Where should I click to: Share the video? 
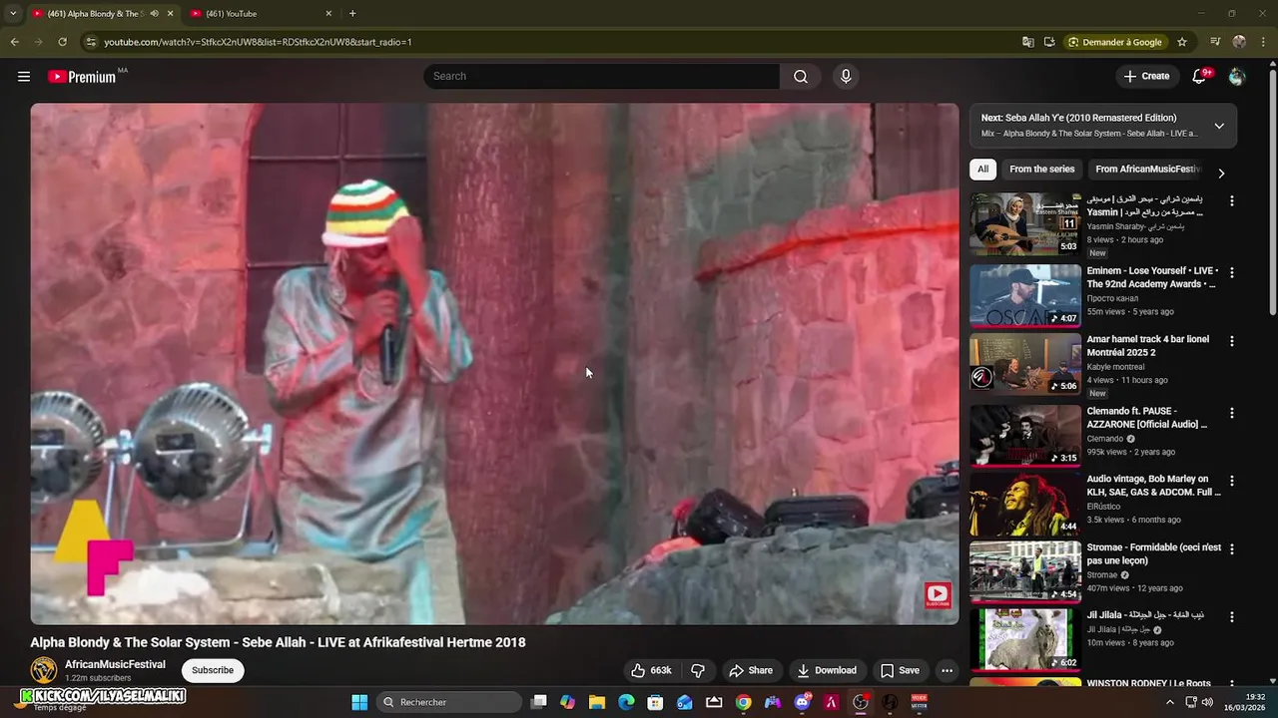(x=751, y=670)
